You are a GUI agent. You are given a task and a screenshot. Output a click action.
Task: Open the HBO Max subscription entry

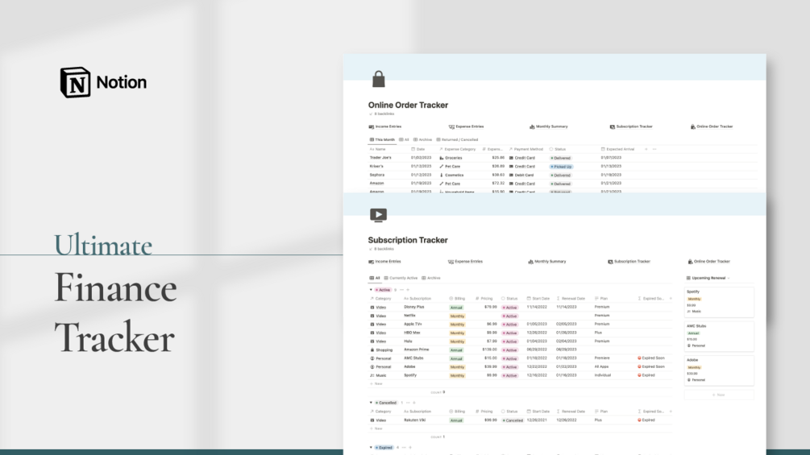click(x=412, y=333)
